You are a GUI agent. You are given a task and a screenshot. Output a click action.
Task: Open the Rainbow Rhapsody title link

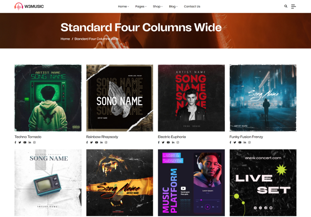pos(102,137)
